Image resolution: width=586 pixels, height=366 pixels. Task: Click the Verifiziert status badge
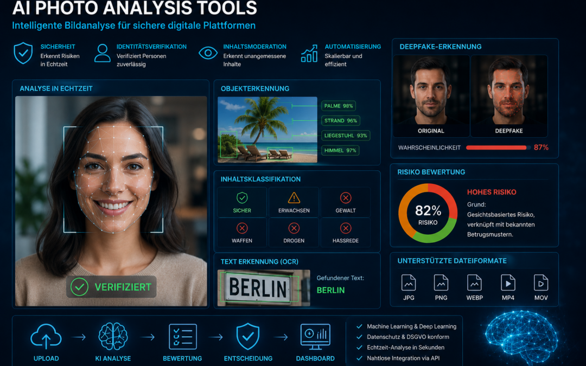111,287
